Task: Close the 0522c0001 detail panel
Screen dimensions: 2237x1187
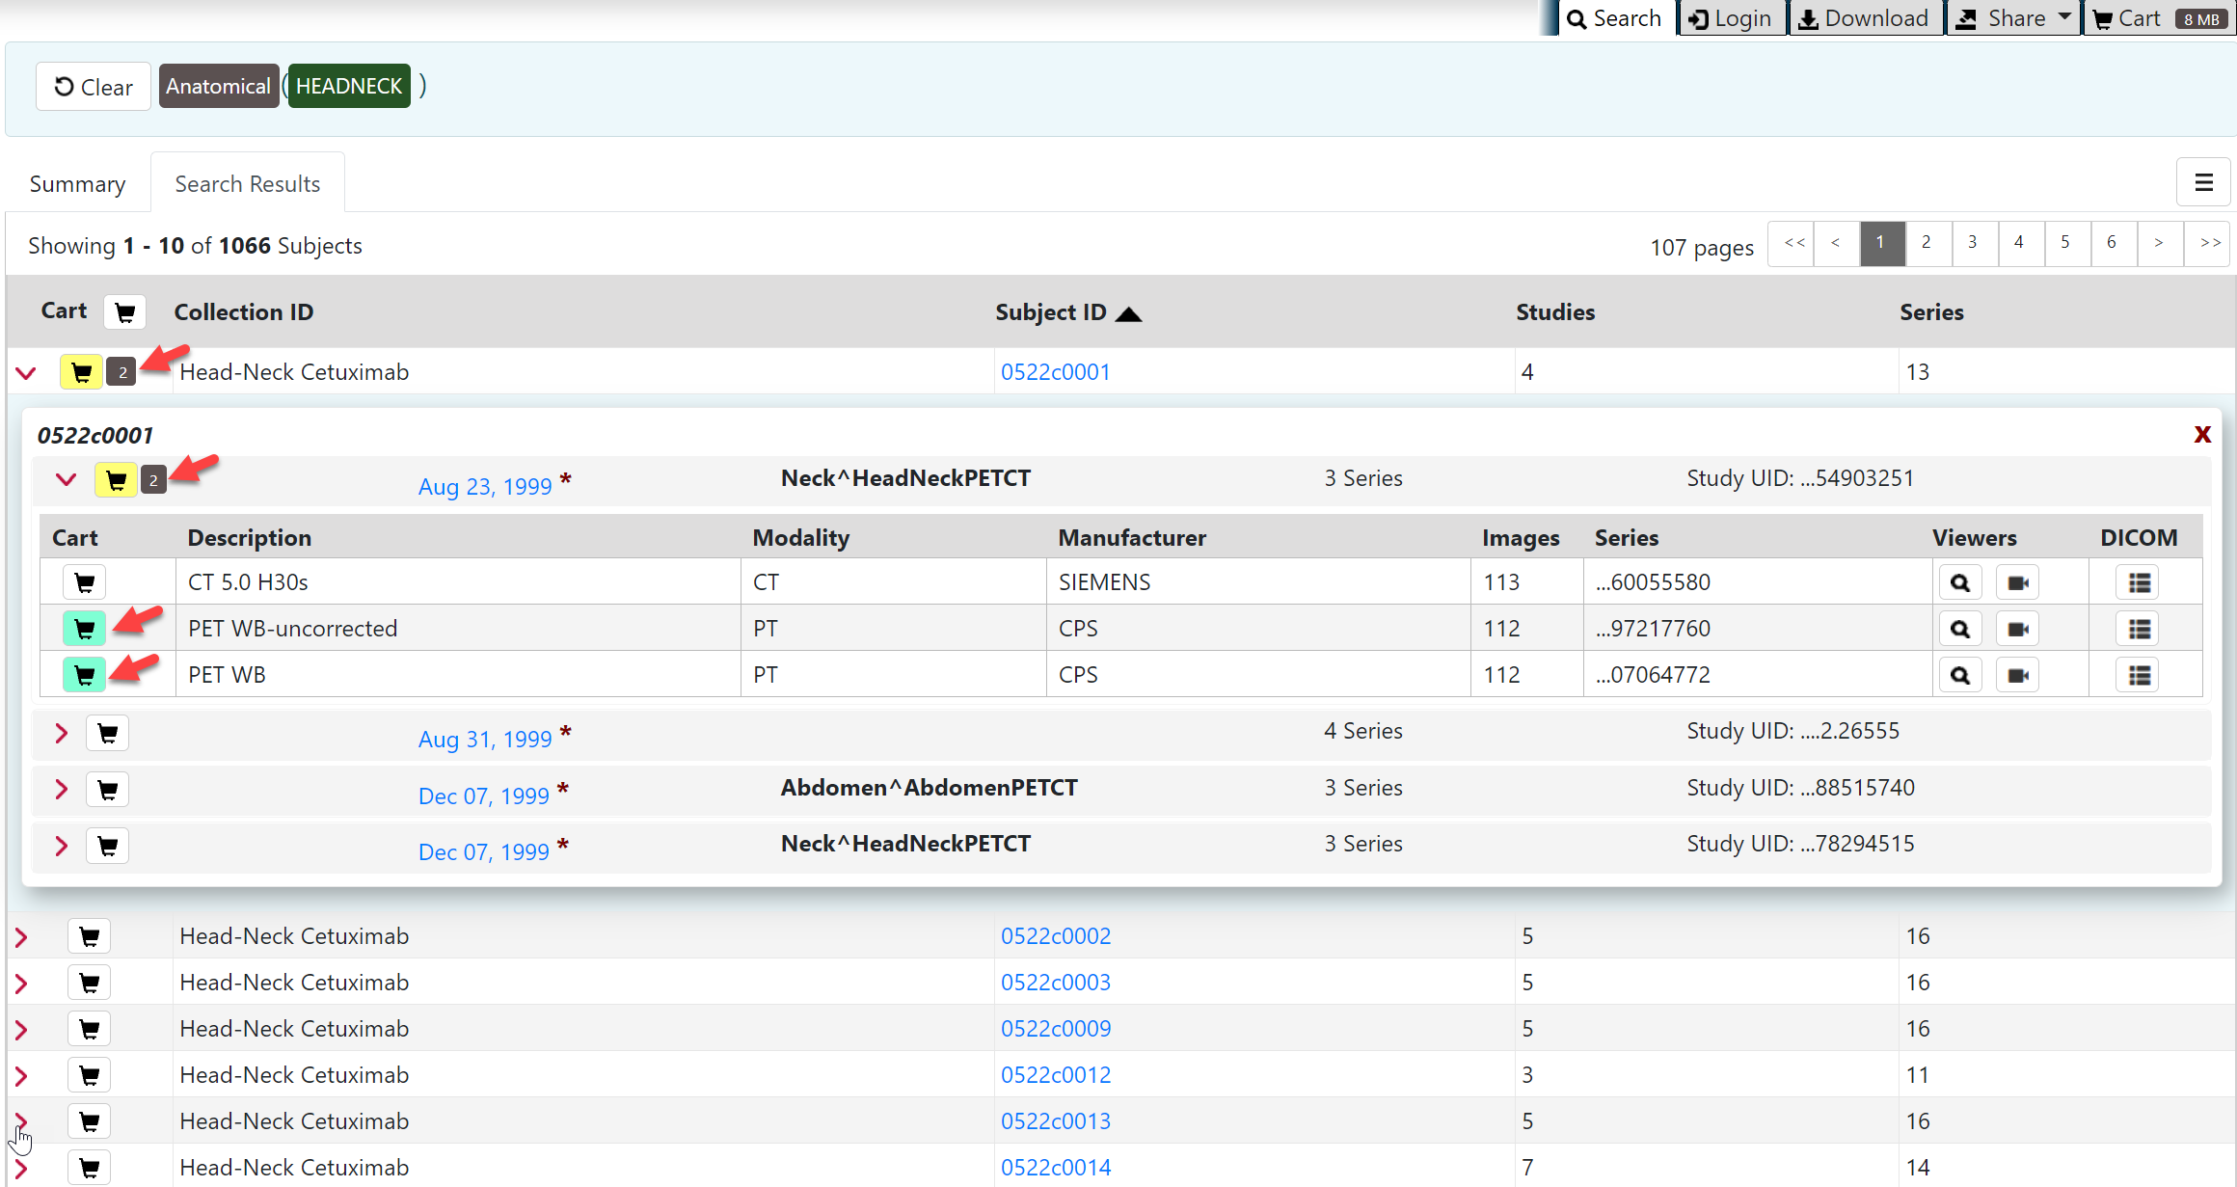Action: click(2201, 434)
